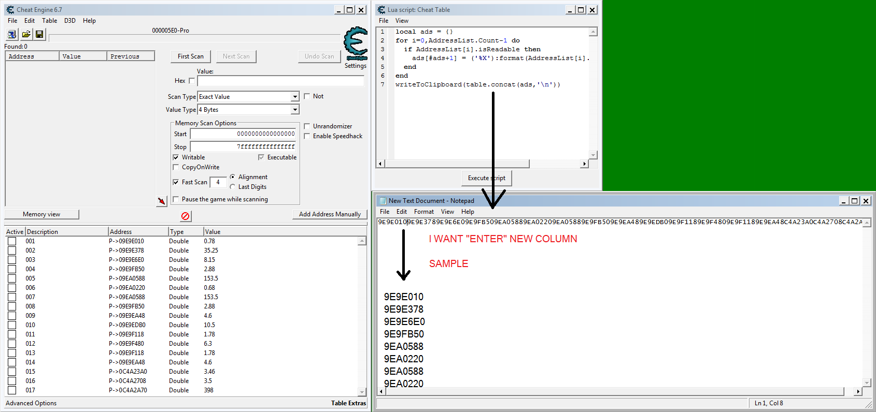876x412 pixels.
Task: Click the Execute script button
Action: pyautogui.click(x=486, y=178)
